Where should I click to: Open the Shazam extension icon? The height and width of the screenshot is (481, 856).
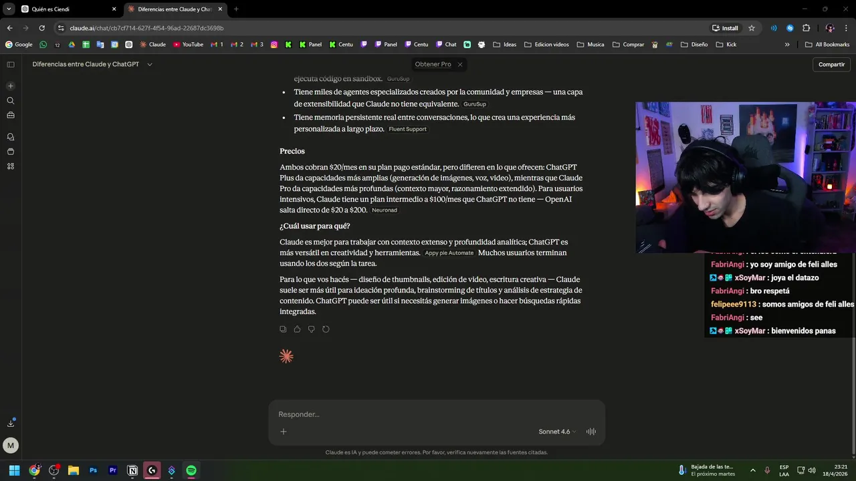[x=790, y=28]
